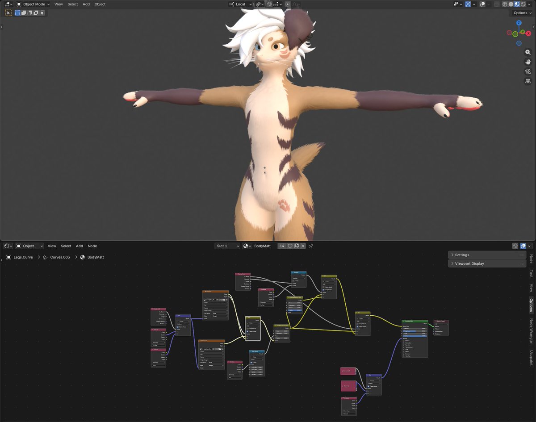Toggle the fake user shield icon

290,246
